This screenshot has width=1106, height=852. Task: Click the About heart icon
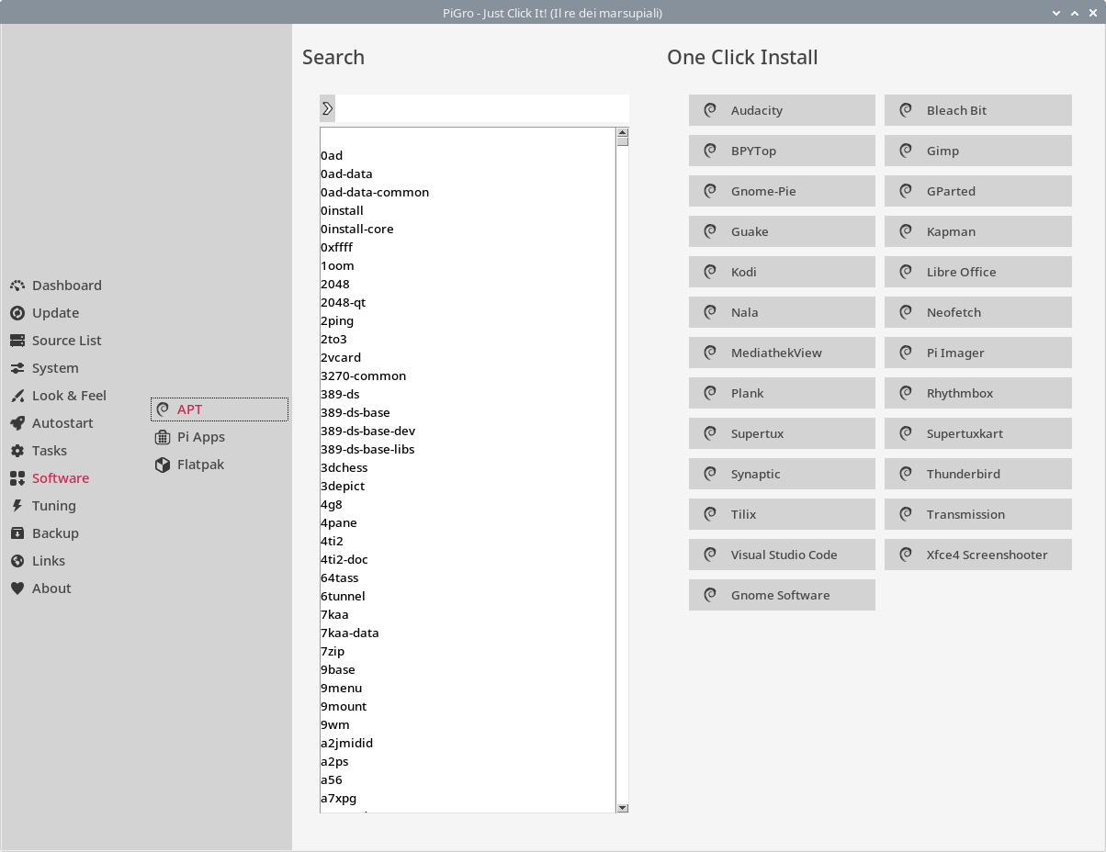pos(17,589)
